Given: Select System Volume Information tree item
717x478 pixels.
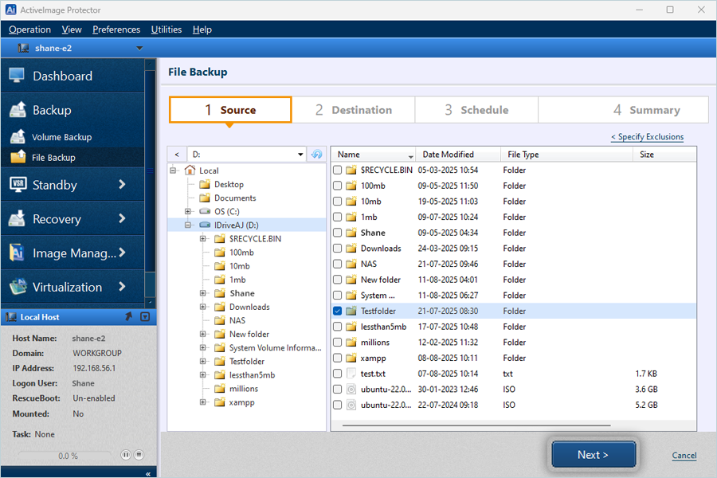Looking at the screenshot, I should pyautogui.click(x=276, y=347).
